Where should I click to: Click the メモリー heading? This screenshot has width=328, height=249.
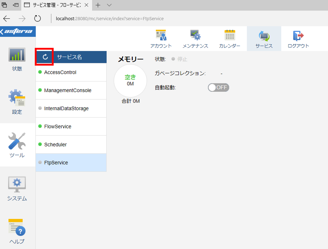click(x=131, y=59)
